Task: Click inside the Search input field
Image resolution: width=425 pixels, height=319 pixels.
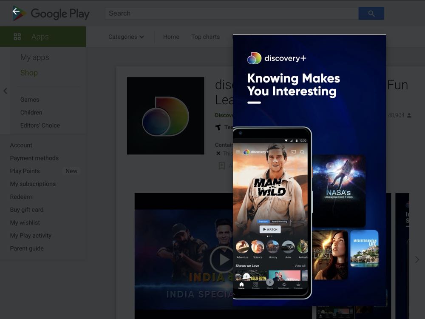Action: [x=232, y=13]
